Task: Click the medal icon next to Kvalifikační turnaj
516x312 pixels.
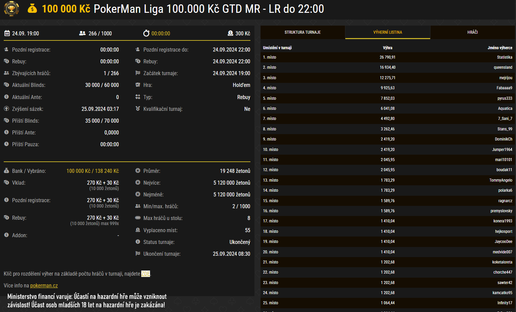Action: click(x=138, y=109)
